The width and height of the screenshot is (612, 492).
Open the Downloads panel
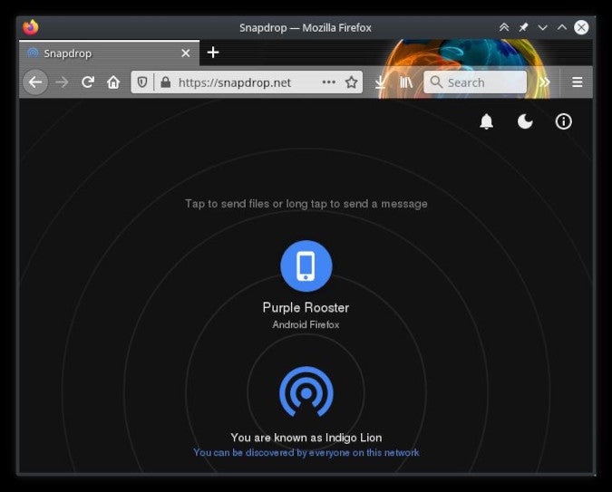click(380, 82)
